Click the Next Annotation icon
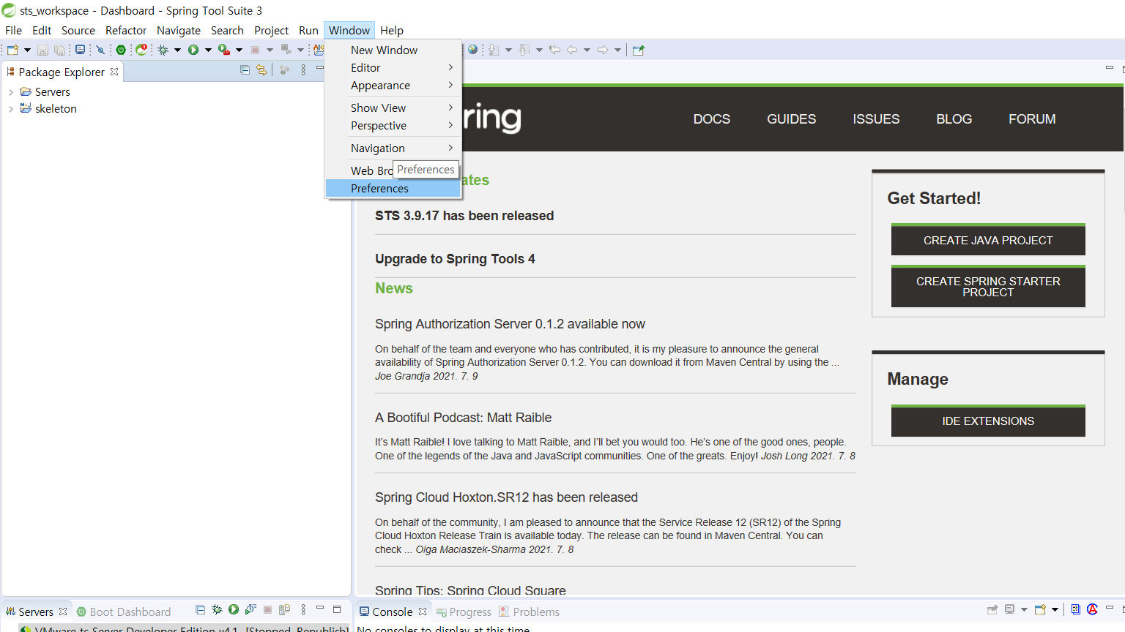The height and width of the screenshot is (632, 1125). click(494, 50)
